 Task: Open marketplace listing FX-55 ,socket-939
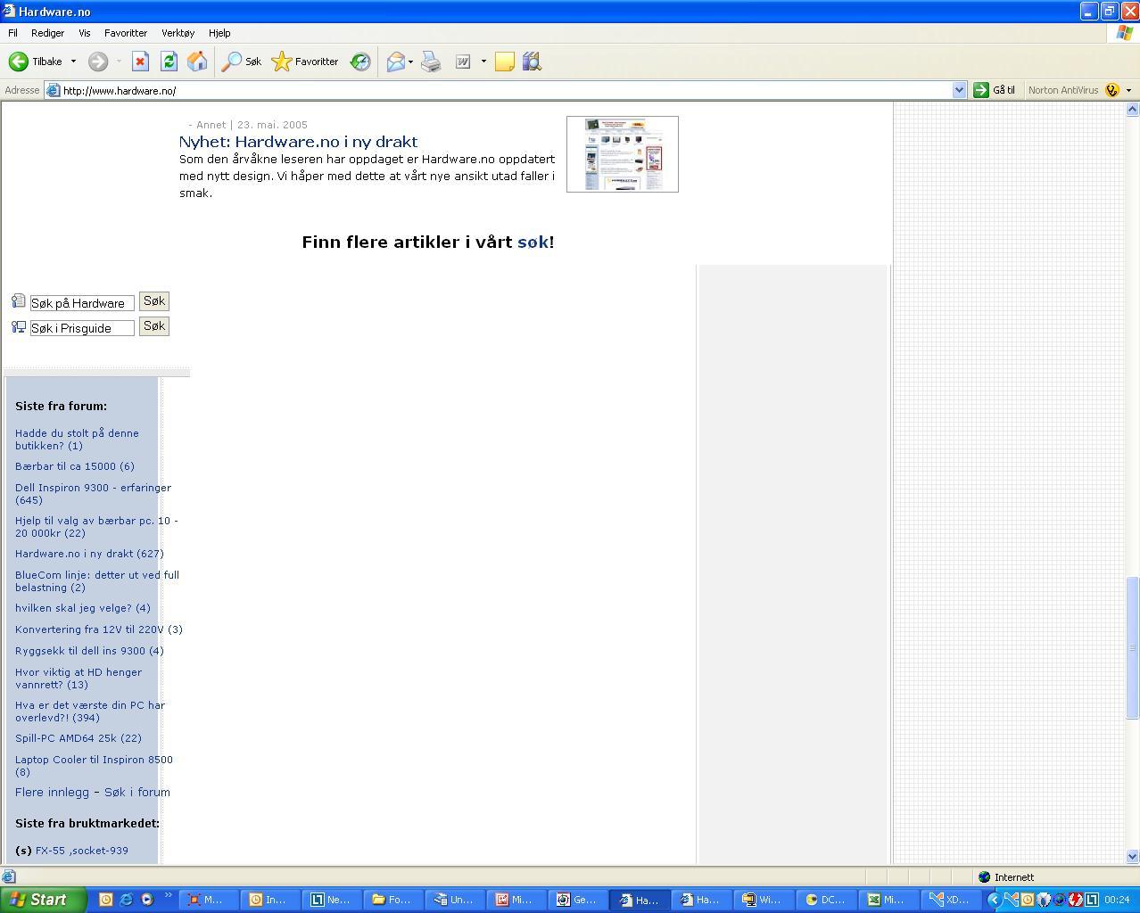pos(82,851)
